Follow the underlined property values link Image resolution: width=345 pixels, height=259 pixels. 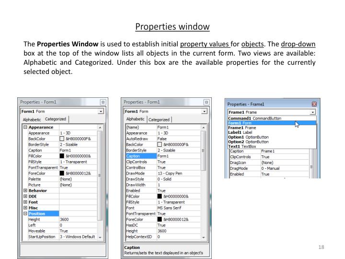(x=205, y=44)
